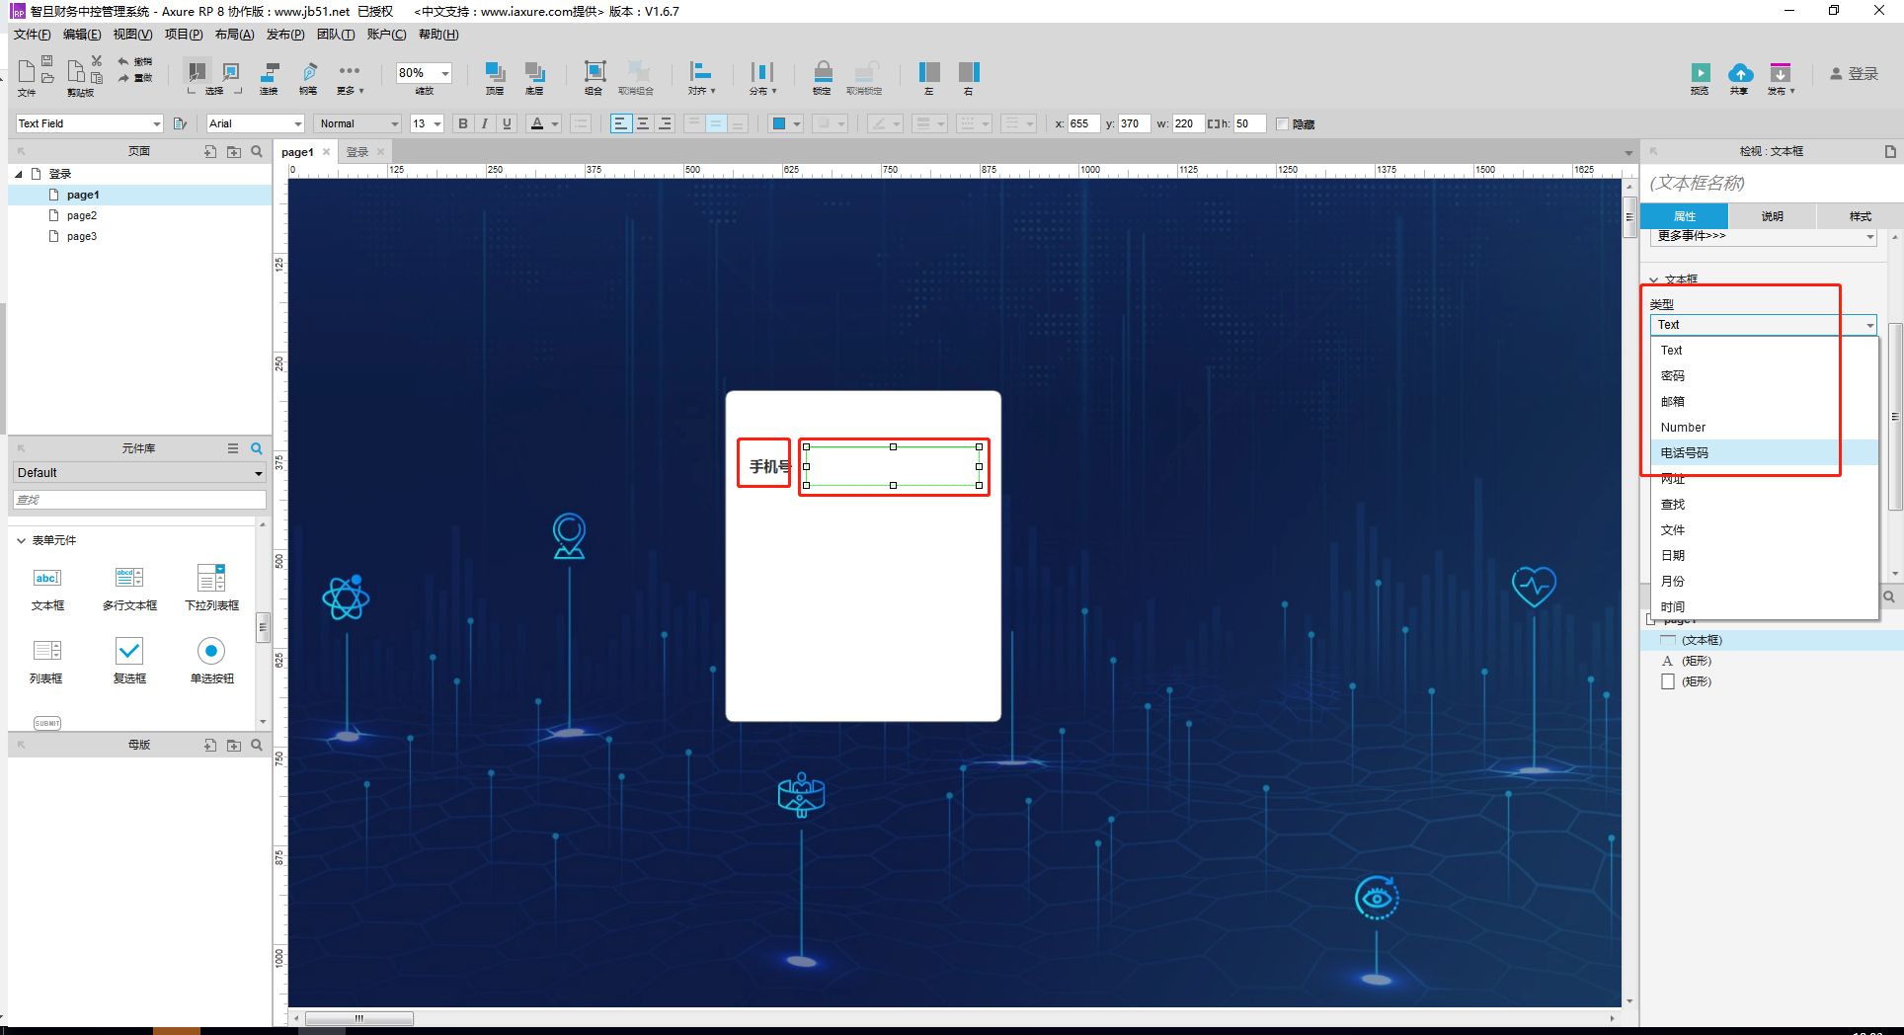Image resolution: width=1904 pixels, height=1035 pixels.
Task: Switch to the 说明 tab in inspector
Action: 1773,216
